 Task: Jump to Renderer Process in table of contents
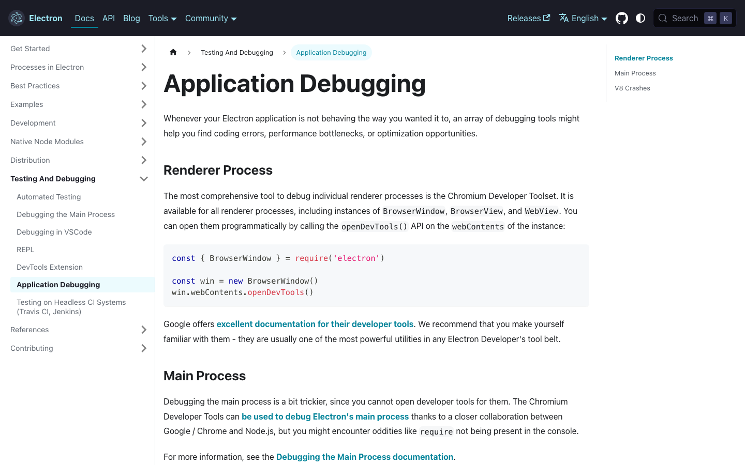644,58
